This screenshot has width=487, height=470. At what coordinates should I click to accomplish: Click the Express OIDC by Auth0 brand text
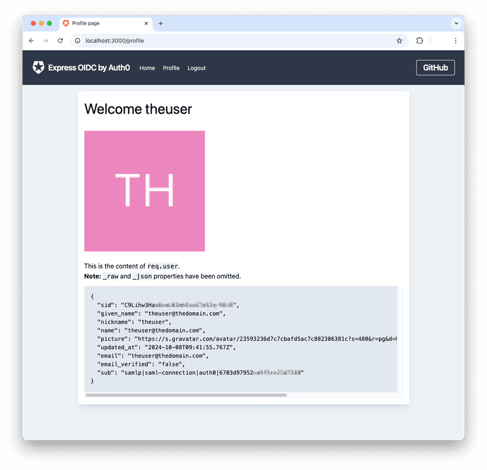tap(89, 68)
